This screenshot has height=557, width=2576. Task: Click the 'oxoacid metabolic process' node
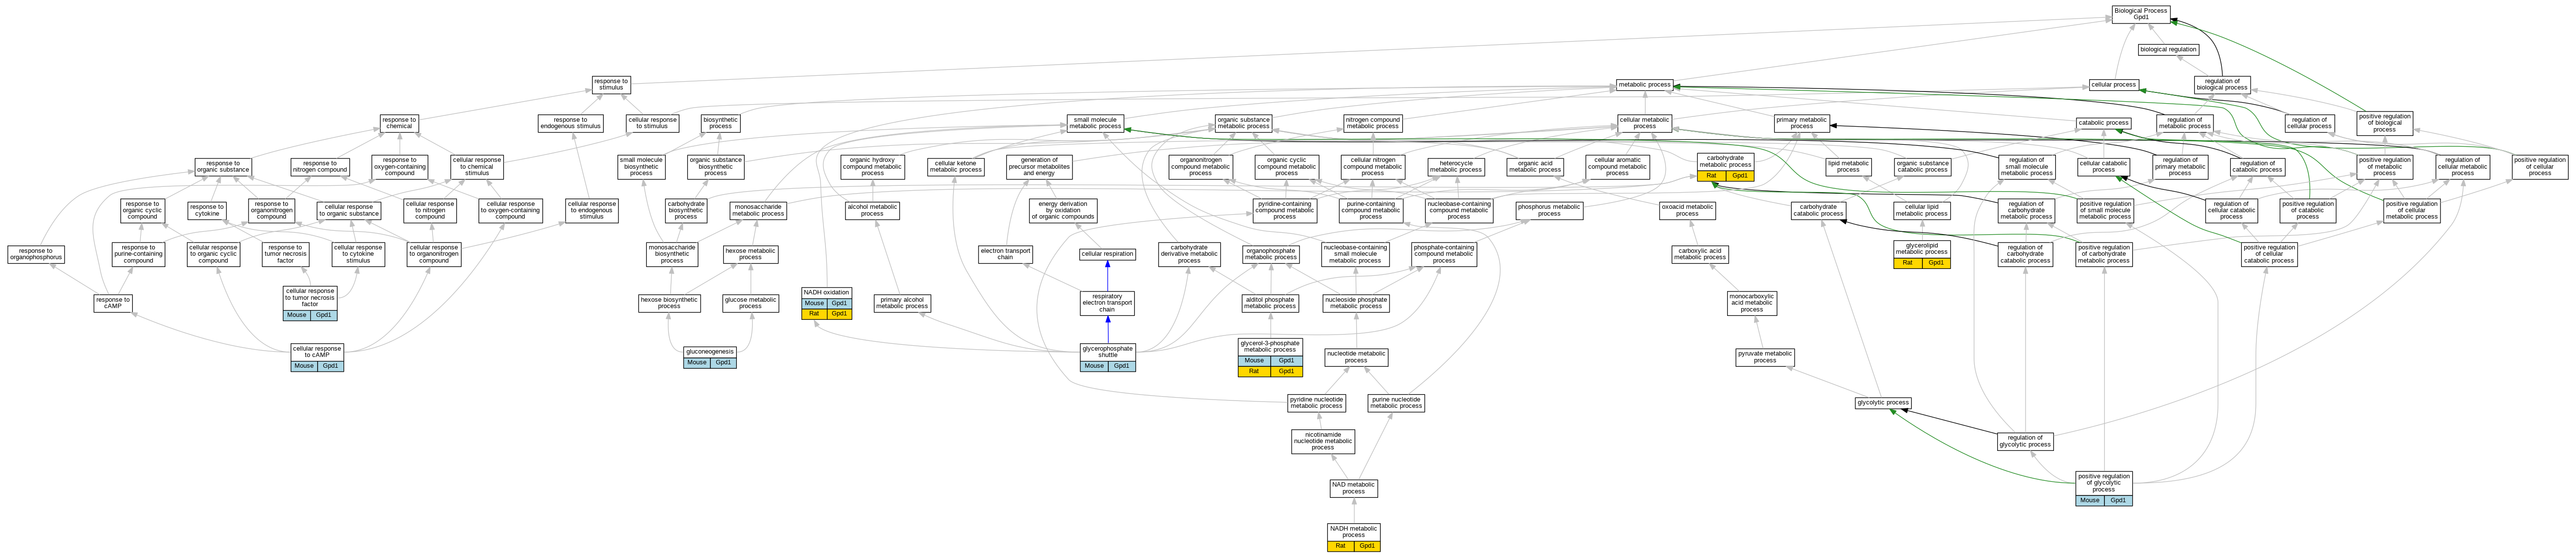point(1687,210)
